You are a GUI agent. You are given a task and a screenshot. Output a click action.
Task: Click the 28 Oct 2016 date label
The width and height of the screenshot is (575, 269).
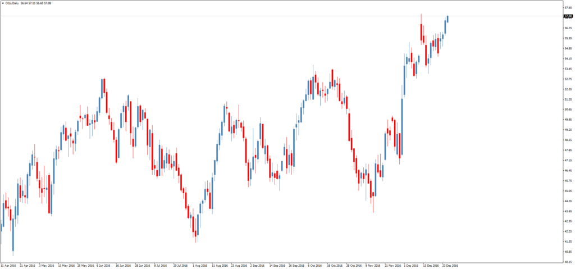click(354, 265)
